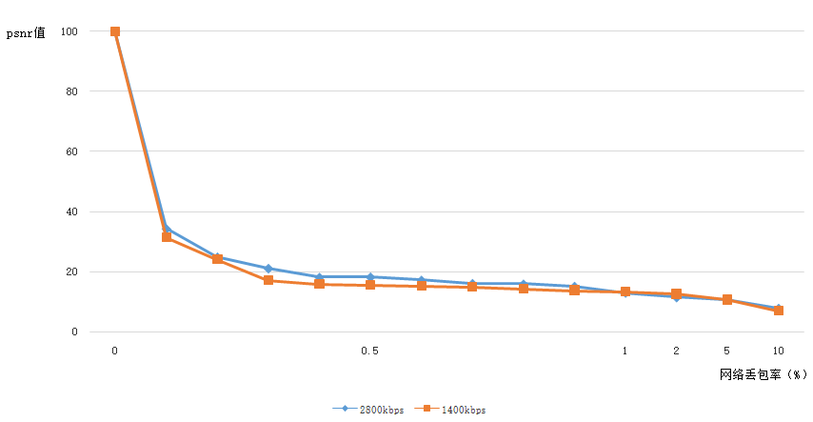Click the x-axis tick label 0.5

pyautogui.click(x=370, y=351)
